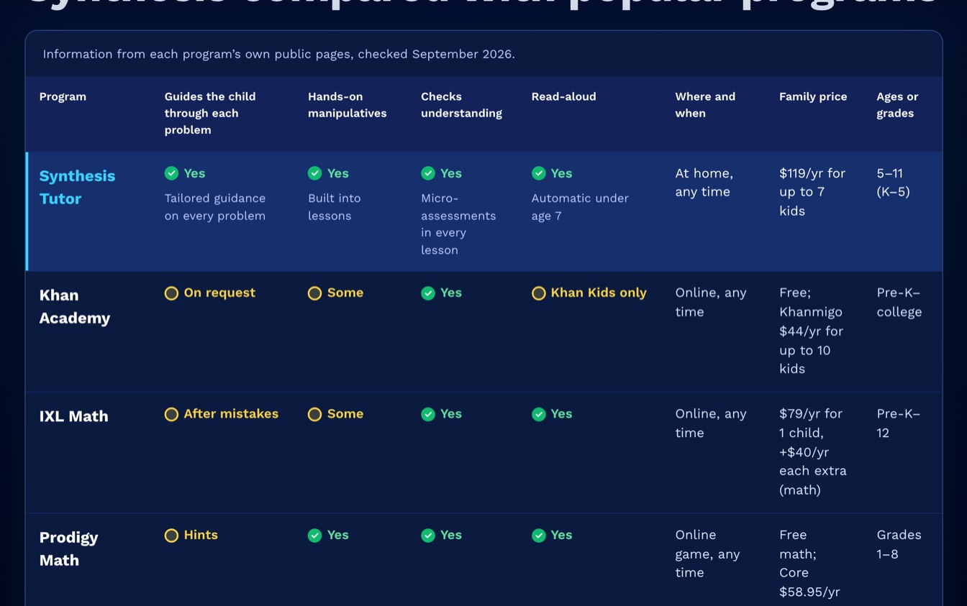
Task: Click the yellow circle beside After mistakes
Action: (x=171, y=414)
